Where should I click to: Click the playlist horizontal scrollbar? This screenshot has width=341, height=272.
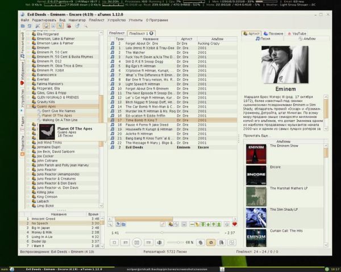click(172, 219)
